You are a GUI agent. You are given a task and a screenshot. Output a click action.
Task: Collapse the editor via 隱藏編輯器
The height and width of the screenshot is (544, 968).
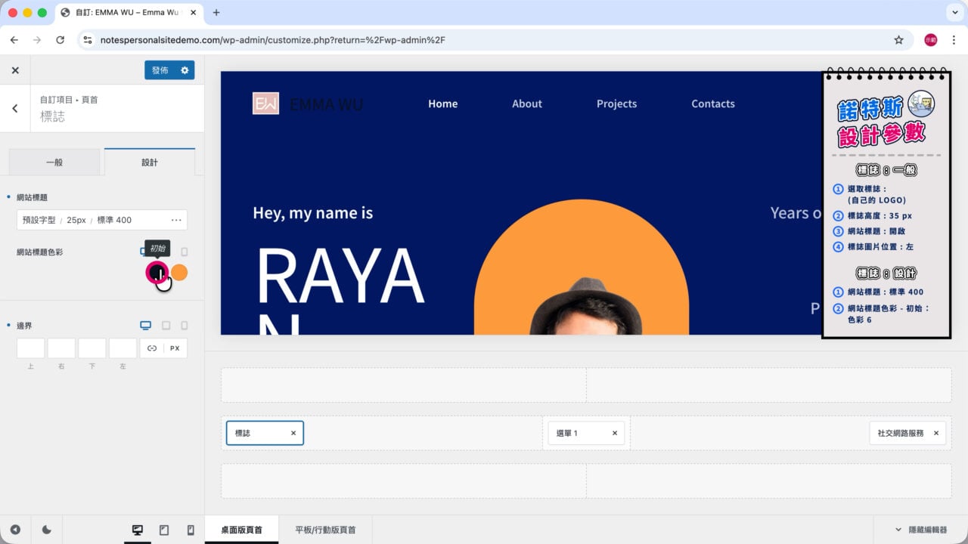(x=920, y=530)
